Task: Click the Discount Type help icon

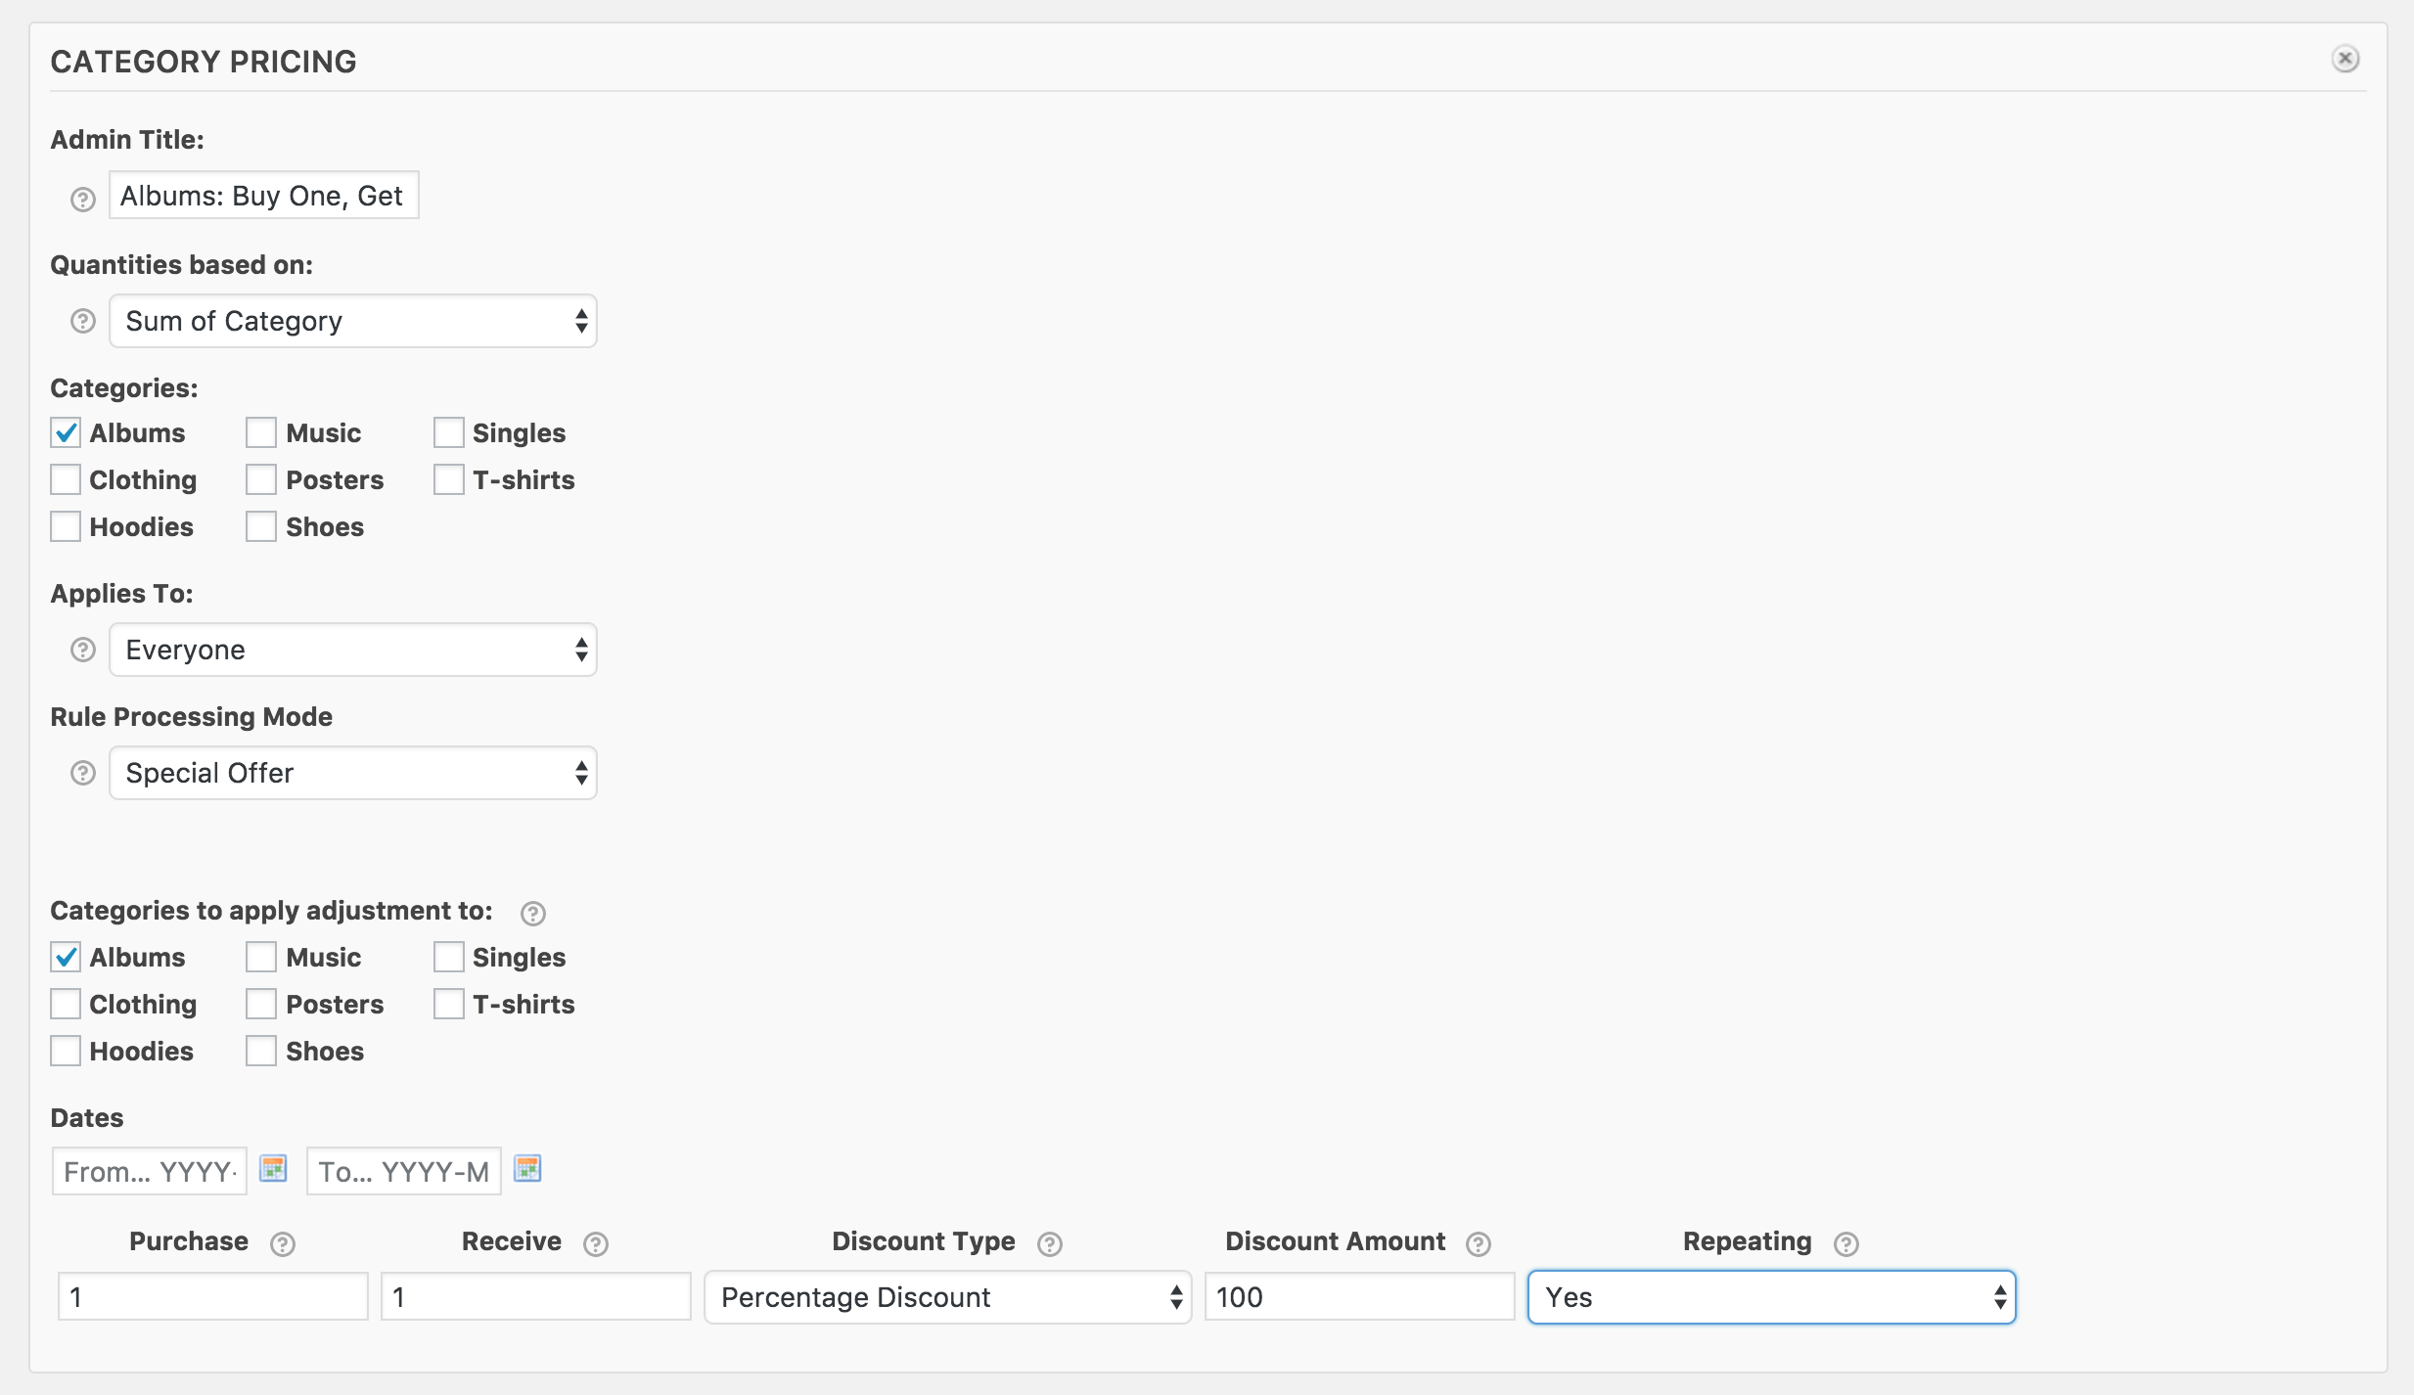Action: [x=1050, y=1244]
